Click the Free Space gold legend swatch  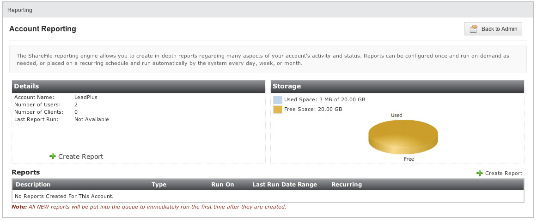278,110
